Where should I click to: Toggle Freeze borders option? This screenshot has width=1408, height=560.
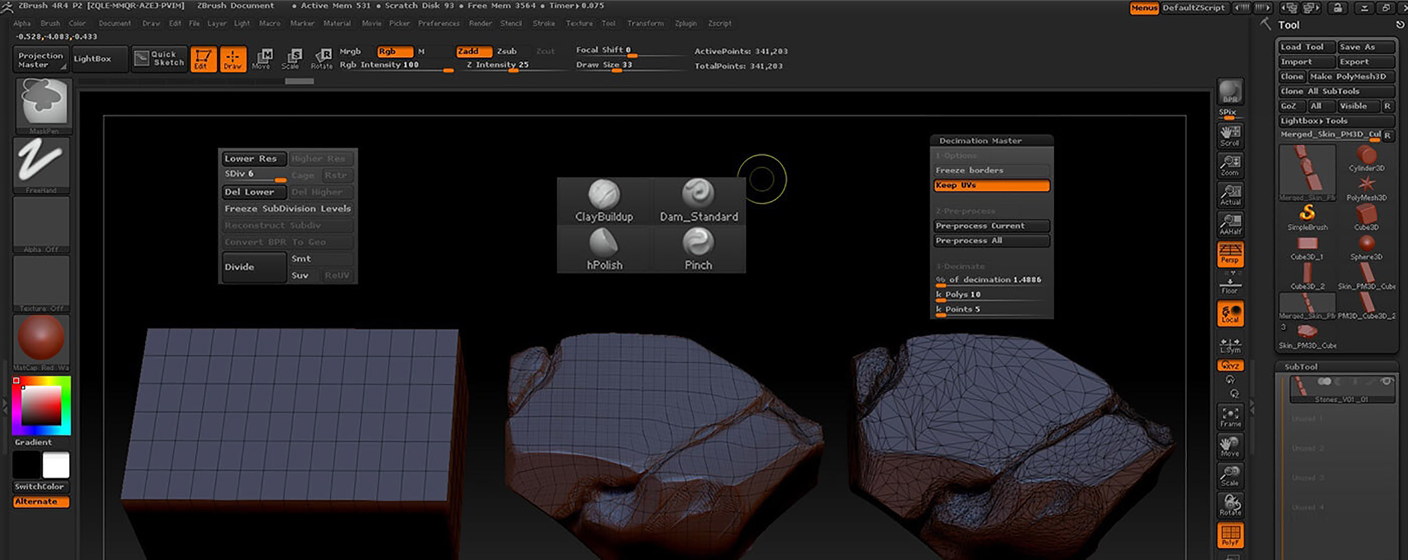tap(992, 170)
